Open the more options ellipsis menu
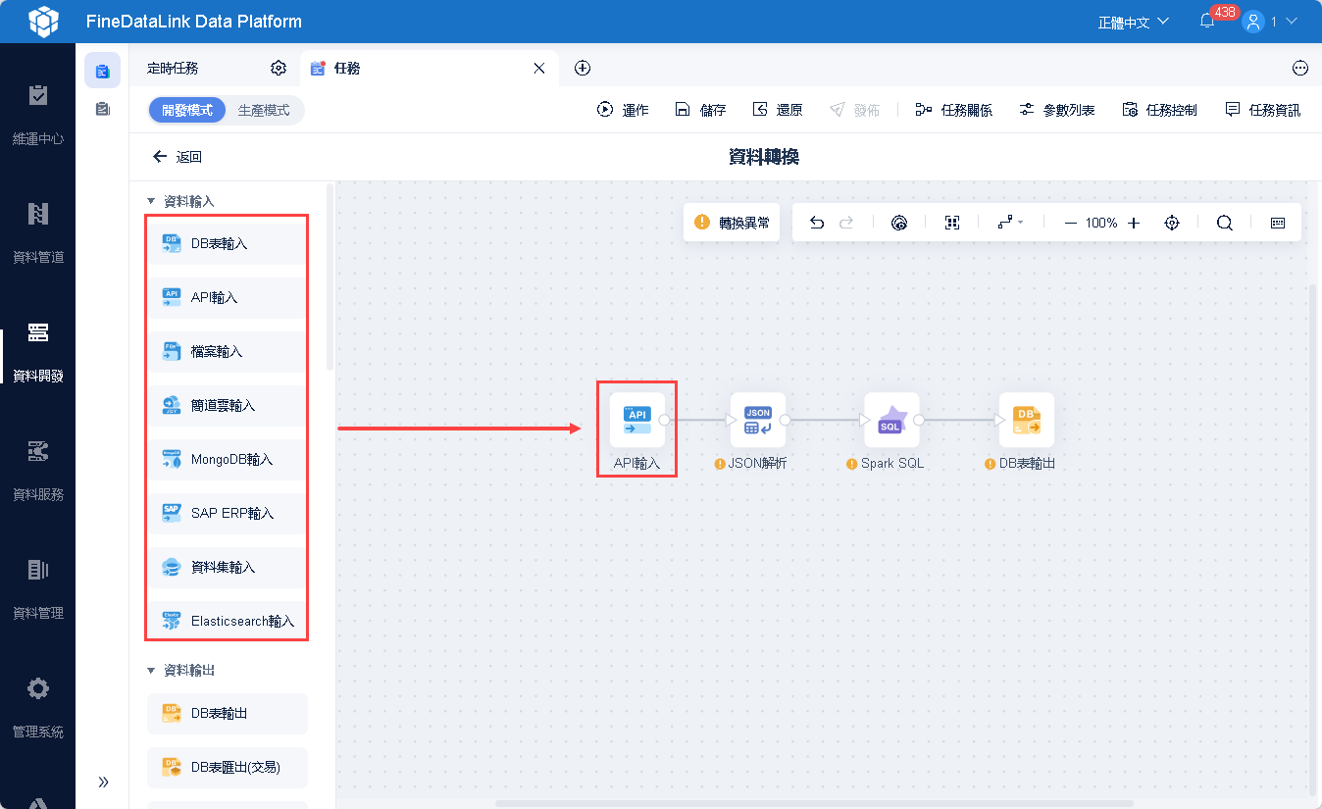Screen dimensions: 1322x809 coord(1300,68)
